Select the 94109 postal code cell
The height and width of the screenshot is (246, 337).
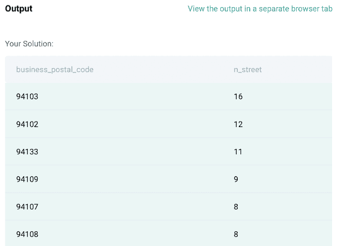pyautogui.click(x=27, y=179)
